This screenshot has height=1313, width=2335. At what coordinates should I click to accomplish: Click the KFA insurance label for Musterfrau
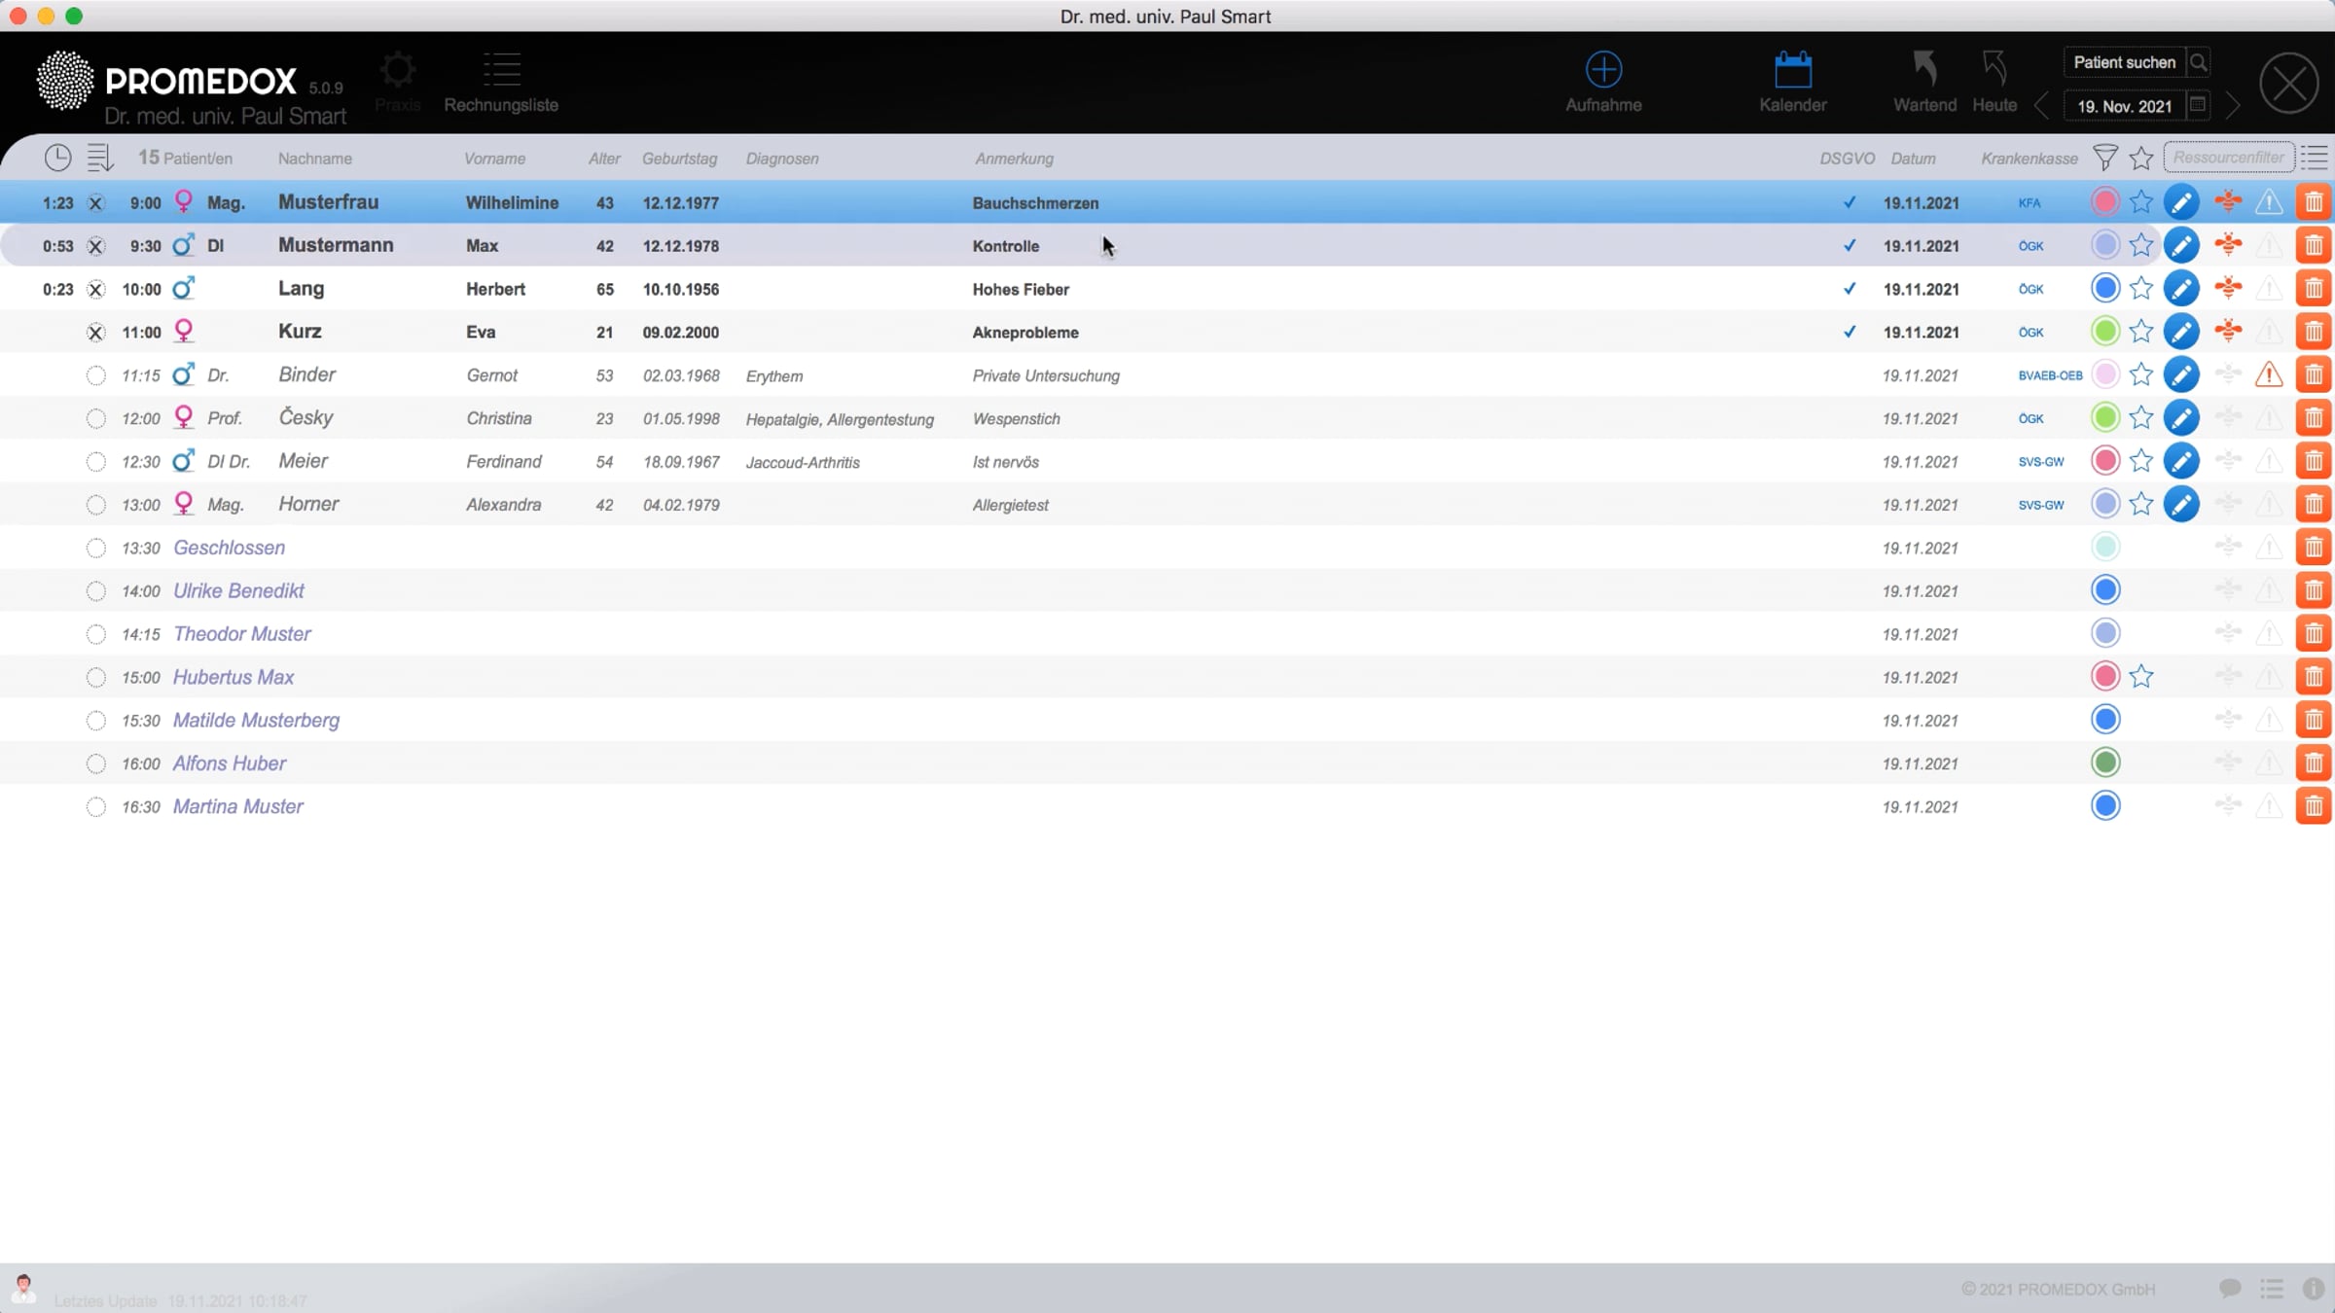point(2030,203)
